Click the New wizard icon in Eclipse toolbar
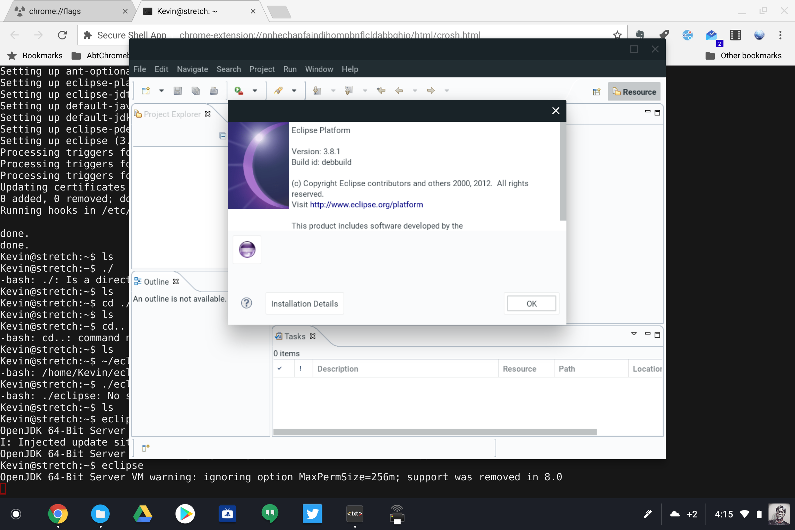This screenshot has height=530, width=795. coord(146,90)
